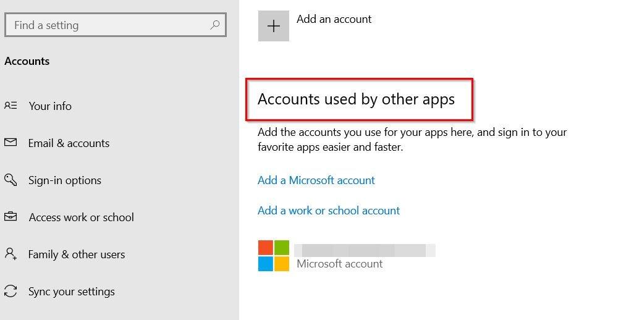This screenshot has height=320, width=629.
Task: Open Sync your settings page
Action: [x=72, y=292]
